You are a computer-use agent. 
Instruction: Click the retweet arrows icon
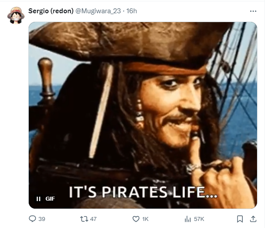[x=84, y=219]
